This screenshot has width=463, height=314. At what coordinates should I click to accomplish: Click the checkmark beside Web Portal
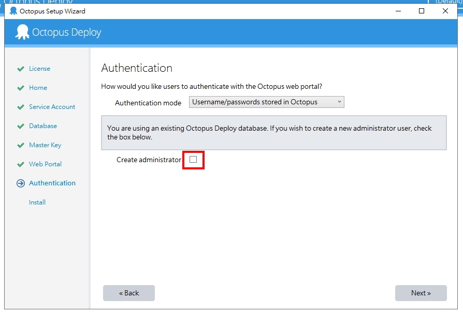point(21,164)
